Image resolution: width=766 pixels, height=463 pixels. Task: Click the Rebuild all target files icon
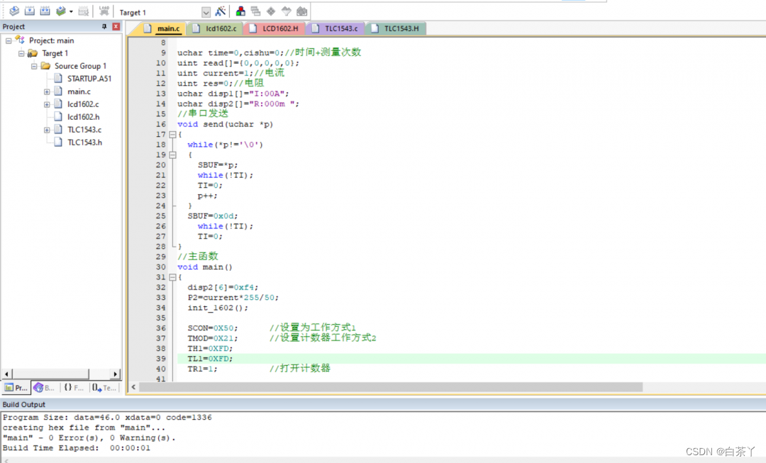pos(45,11)
